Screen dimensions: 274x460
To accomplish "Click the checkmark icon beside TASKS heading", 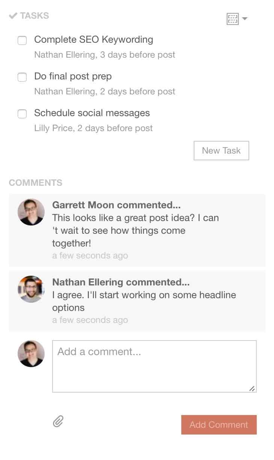I will 14,16.
